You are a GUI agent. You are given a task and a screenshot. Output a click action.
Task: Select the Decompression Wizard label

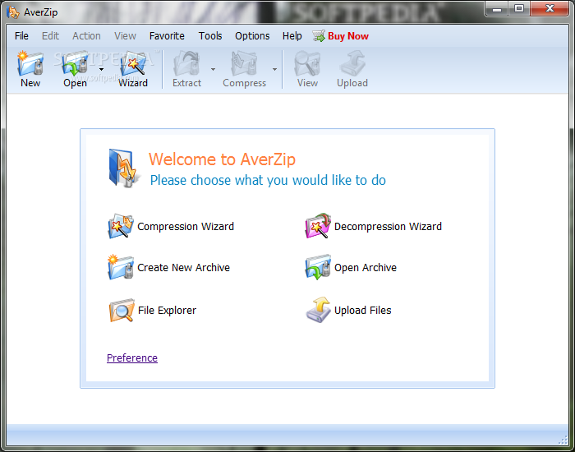point(388,226)
